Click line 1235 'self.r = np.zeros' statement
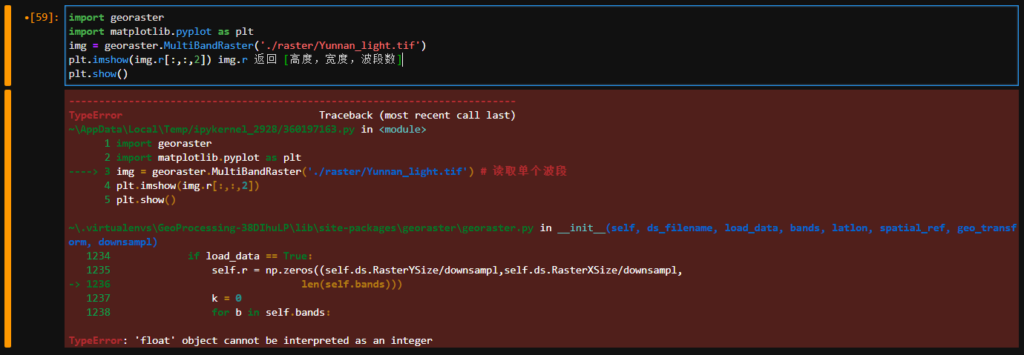Screen dimensions: 1024x355 447,271
